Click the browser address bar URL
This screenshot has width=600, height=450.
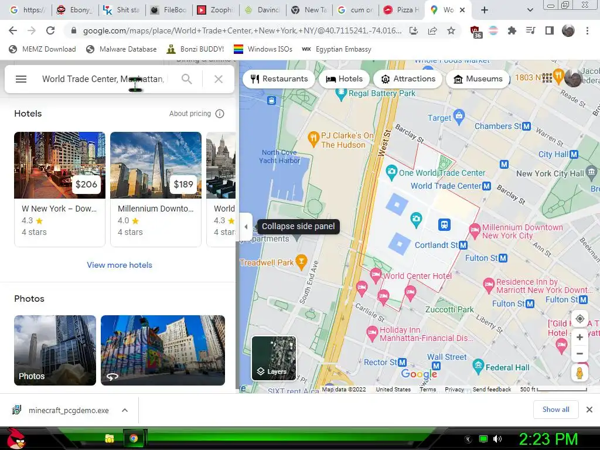(x=242, y=30)
